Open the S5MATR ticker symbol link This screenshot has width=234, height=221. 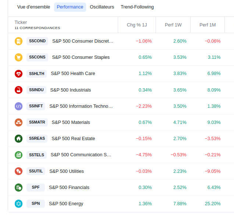coord(37,122)
